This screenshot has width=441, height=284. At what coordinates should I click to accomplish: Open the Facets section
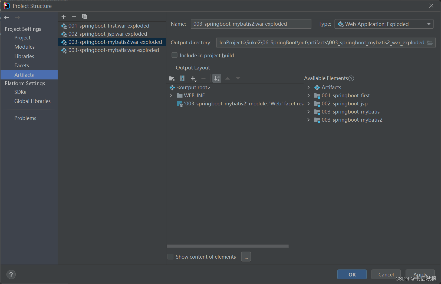[x=22, y=65]
